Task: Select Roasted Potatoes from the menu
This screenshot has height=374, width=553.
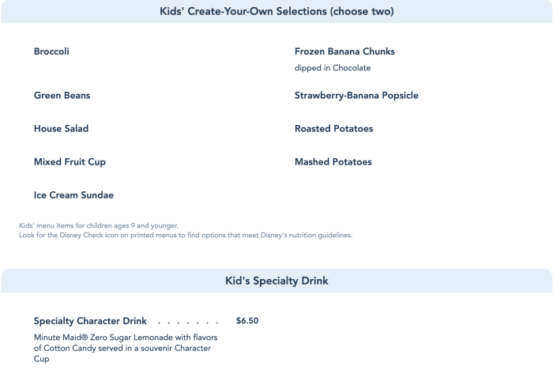Action: (x=333, y=129)
